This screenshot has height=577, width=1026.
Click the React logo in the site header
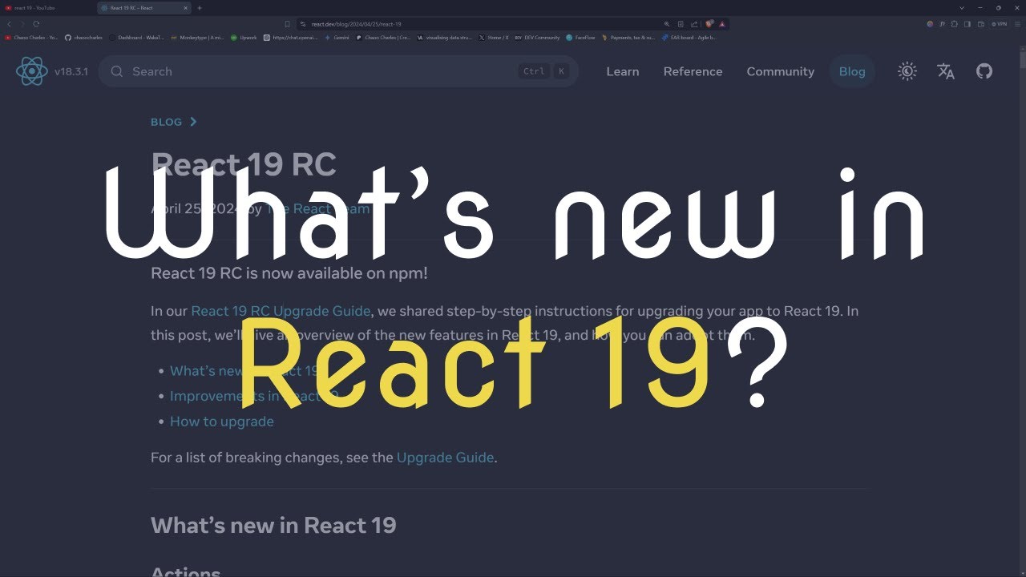click(x=31, y=71)
